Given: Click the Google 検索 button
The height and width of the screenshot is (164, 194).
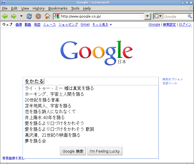Looking at the screenshot, I should coord(73,151).
